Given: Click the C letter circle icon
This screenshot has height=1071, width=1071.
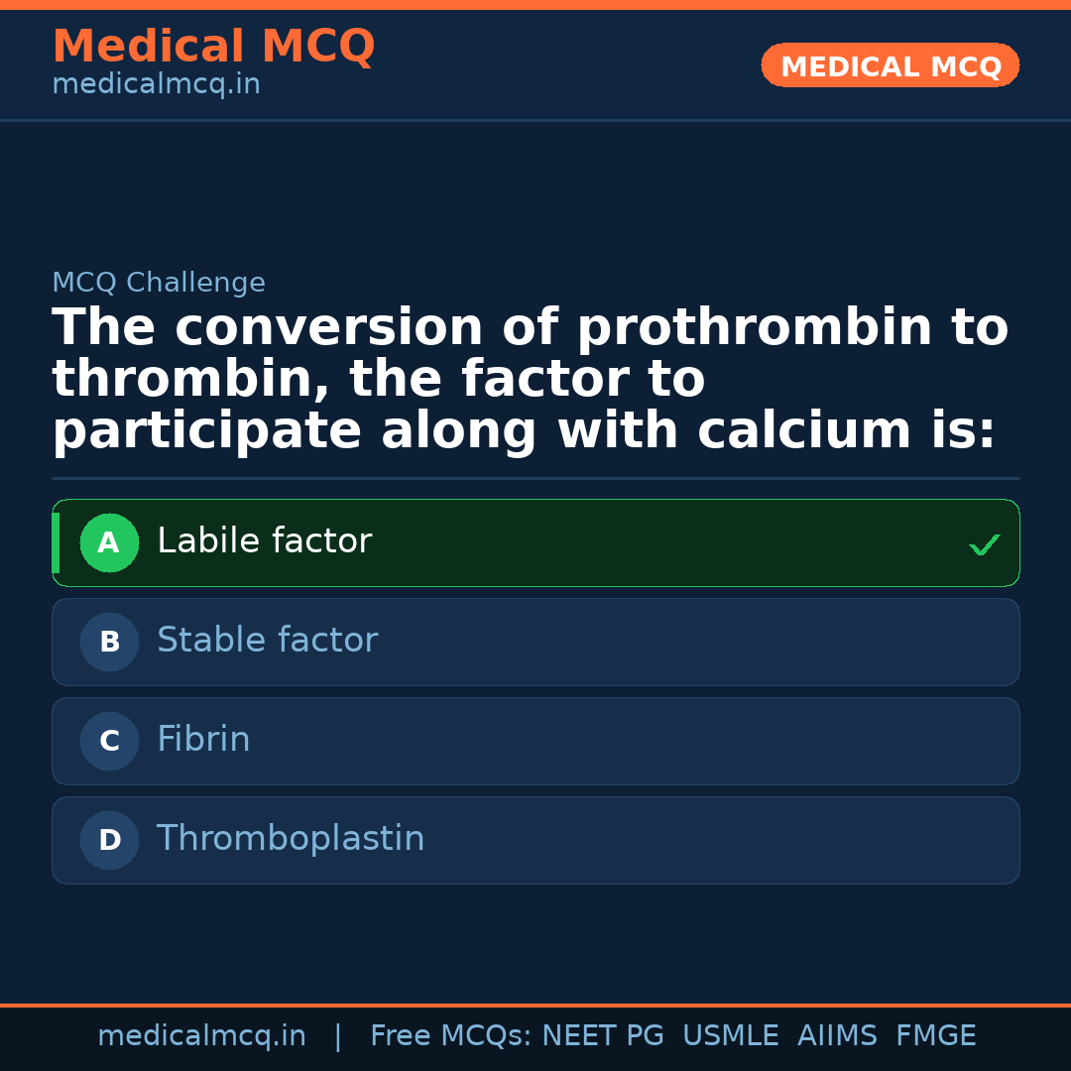Looking at the screenshot, I should pyautogui.click(x=109, y=741).
